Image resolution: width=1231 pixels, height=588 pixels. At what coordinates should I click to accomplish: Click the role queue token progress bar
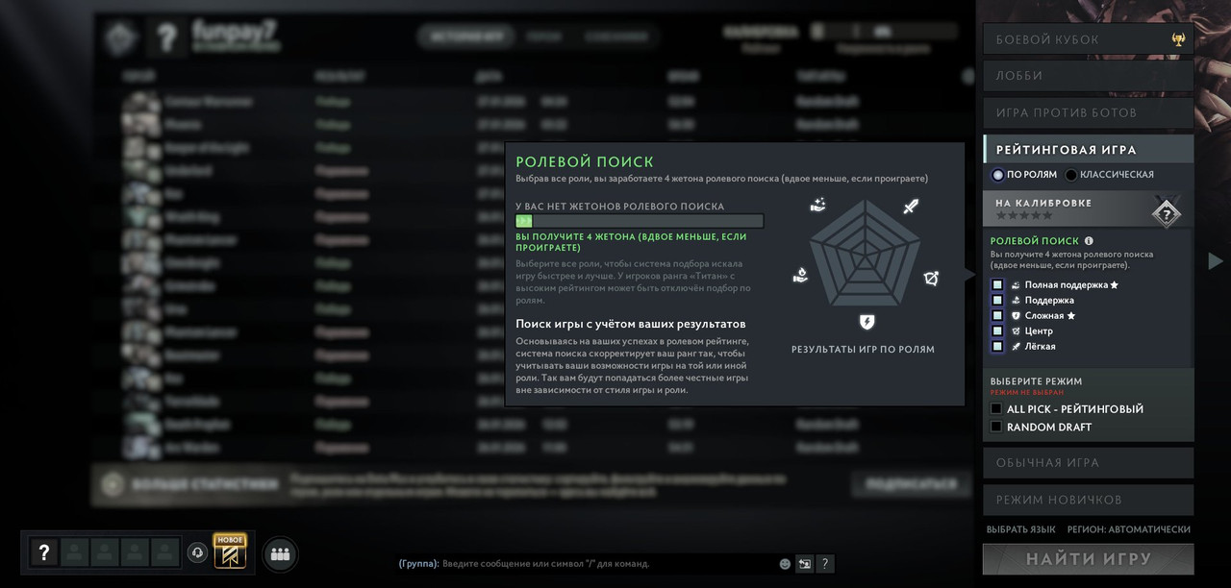[x=640, y=221]
